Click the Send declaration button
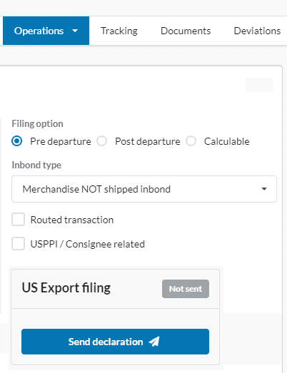This screenshot has width=287, height=373. point(115,342)
